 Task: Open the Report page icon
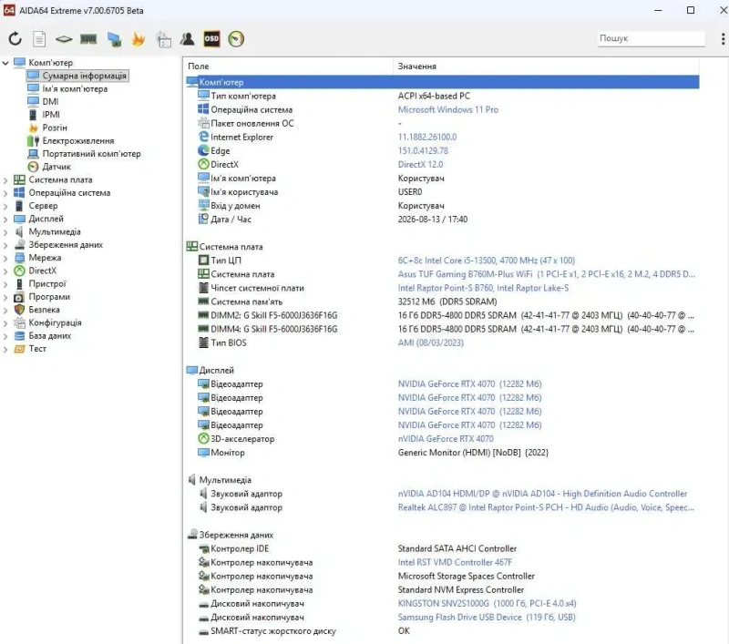coord(39,39)
